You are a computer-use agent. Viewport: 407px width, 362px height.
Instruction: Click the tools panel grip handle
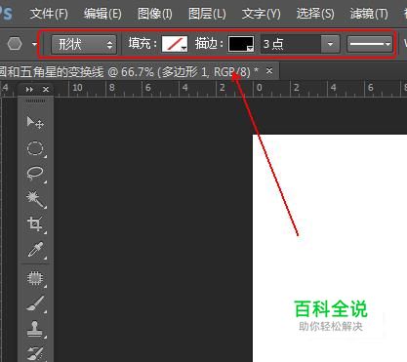pyautogui.click(x=35, y=101)
